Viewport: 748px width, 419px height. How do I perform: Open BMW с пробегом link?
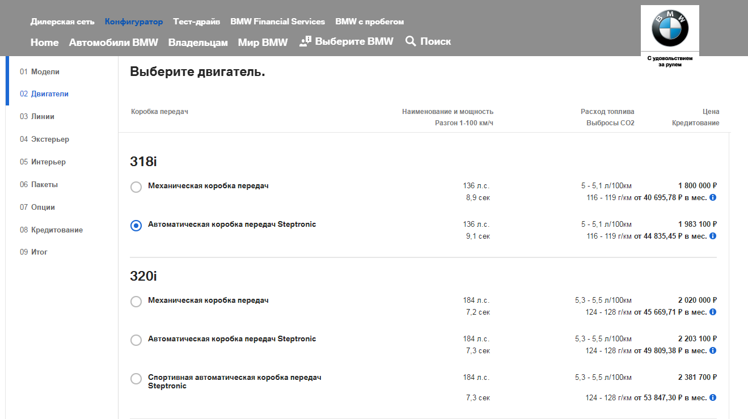coord(370,22)
